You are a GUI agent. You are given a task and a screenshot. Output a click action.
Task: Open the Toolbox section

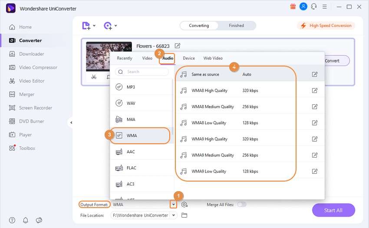[x=22, y=148]
